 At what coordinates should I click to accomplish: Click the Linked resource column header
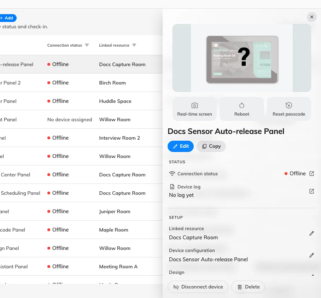pos(114,45)
